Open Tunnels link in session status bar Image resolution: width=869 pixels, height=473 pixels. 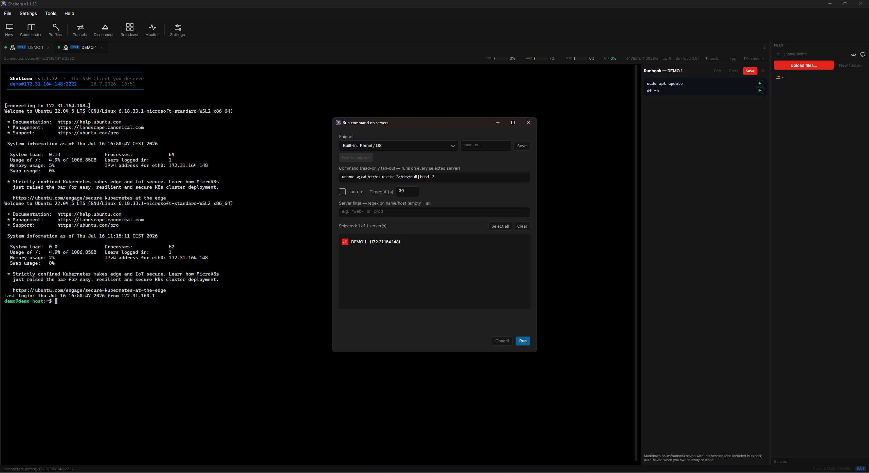(x=713, y=59)
